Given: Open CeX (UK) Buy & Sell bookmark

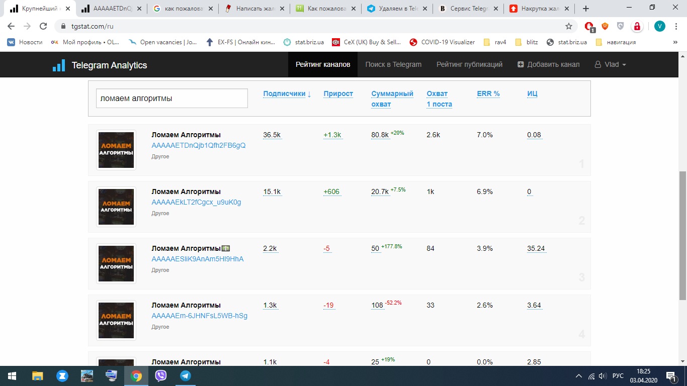Looking at the screenshot, I should tap(367, 42).
